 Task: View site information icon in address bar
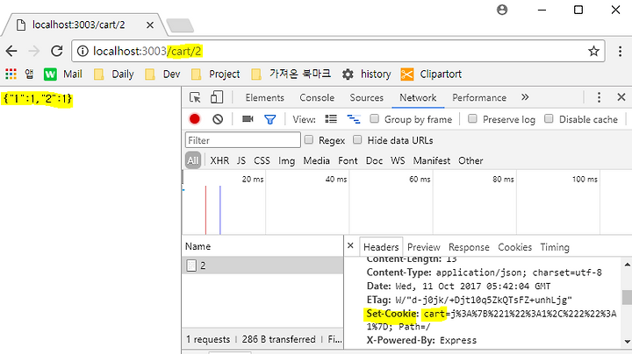click(83, 51)
